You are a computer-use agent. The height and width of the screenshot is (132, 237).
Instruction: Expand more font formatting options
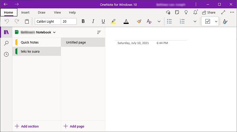click(x=159, y=22)
